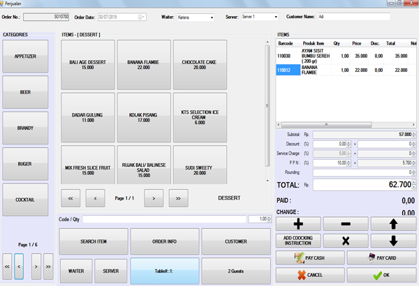The height and width of the screenshot is (286, 419).
Task: Click the plus icon to increase quantity
Action: tap(298, 224)
